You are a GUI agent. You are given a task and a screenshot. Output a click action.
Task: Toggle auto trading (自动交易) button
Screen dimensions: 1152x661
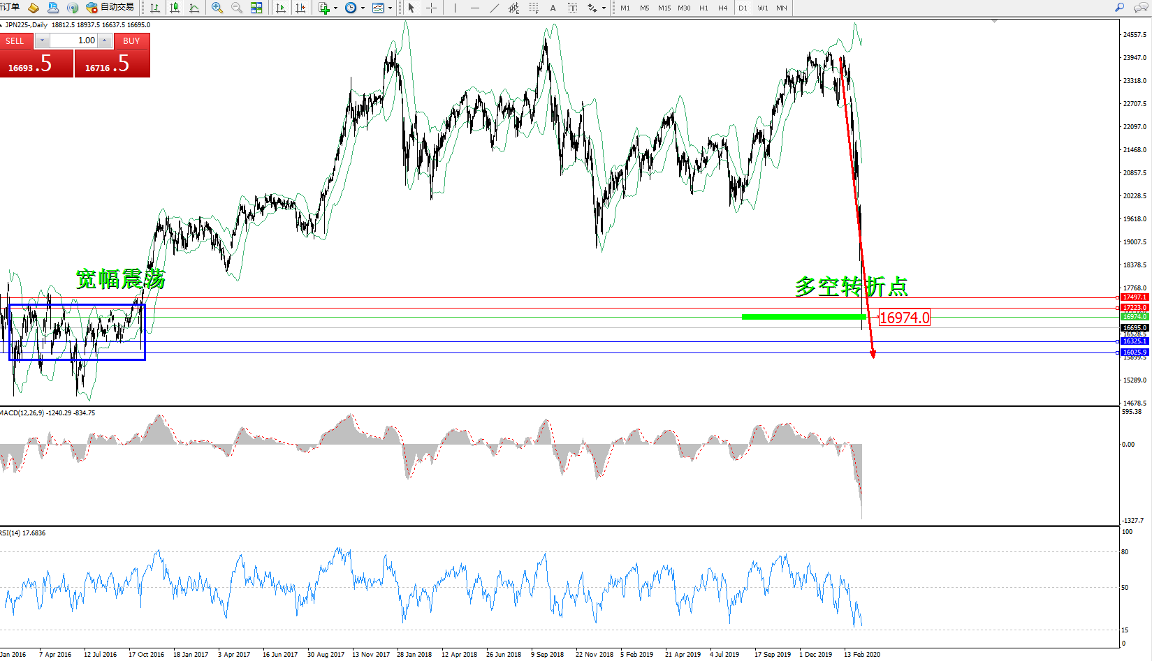click(x=110, y=8)
